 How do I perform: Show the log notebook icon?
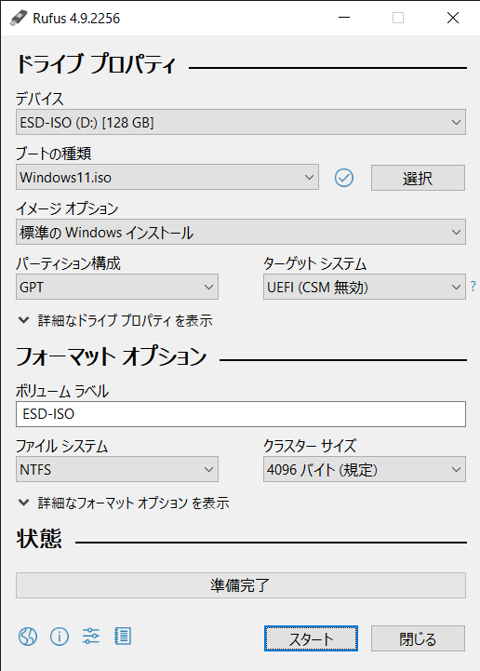tap(123, 637)
